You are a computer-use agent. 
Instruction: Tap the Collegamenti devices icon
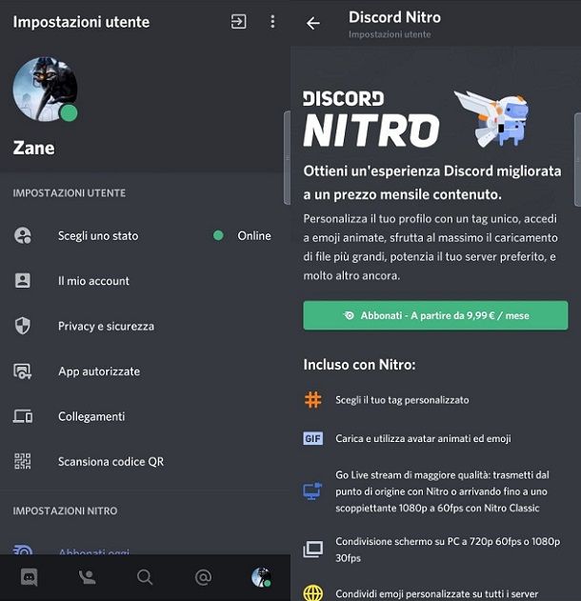click(23, 416)
